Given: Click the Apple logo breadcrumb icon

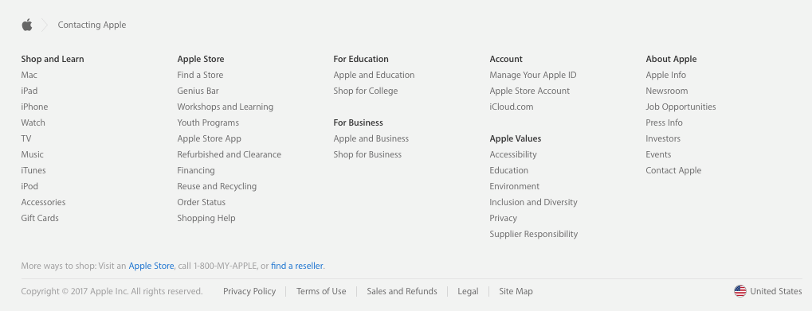Looking at the screenshot, I should coord(27,25).
